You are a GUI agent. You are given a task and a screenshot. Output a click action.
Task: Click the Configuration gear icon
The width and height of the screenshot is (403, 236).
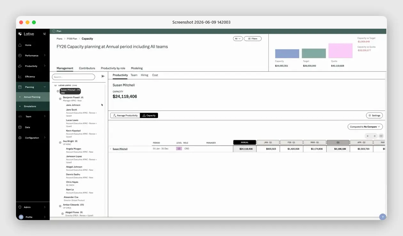coord(20,138)
